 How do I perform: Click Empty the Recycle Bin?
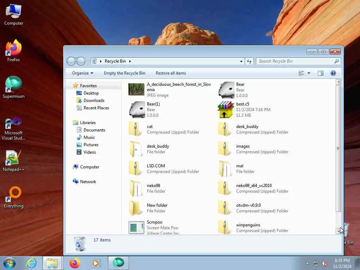point(124,73)
